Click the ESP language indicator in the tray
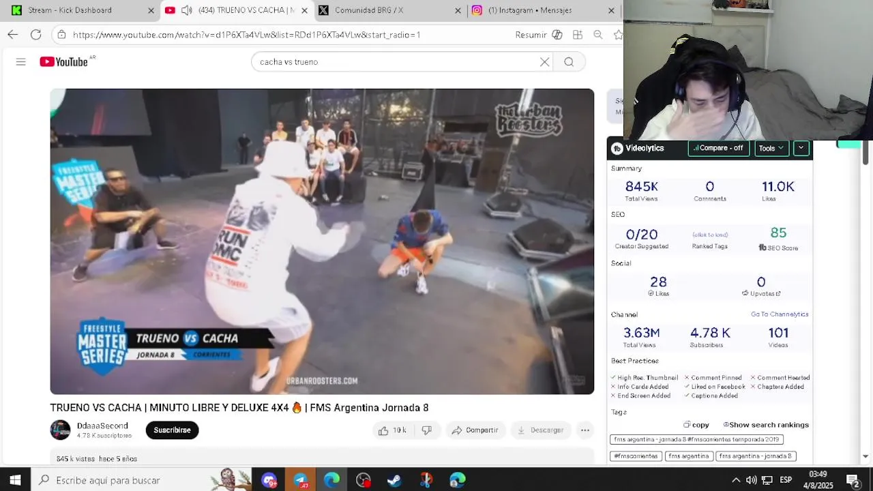This screenshot has width=873, height=491. [786, 480]
